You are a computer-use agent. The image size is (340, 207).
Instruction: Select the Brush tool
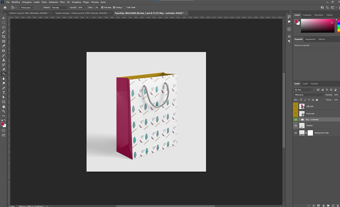4,56
